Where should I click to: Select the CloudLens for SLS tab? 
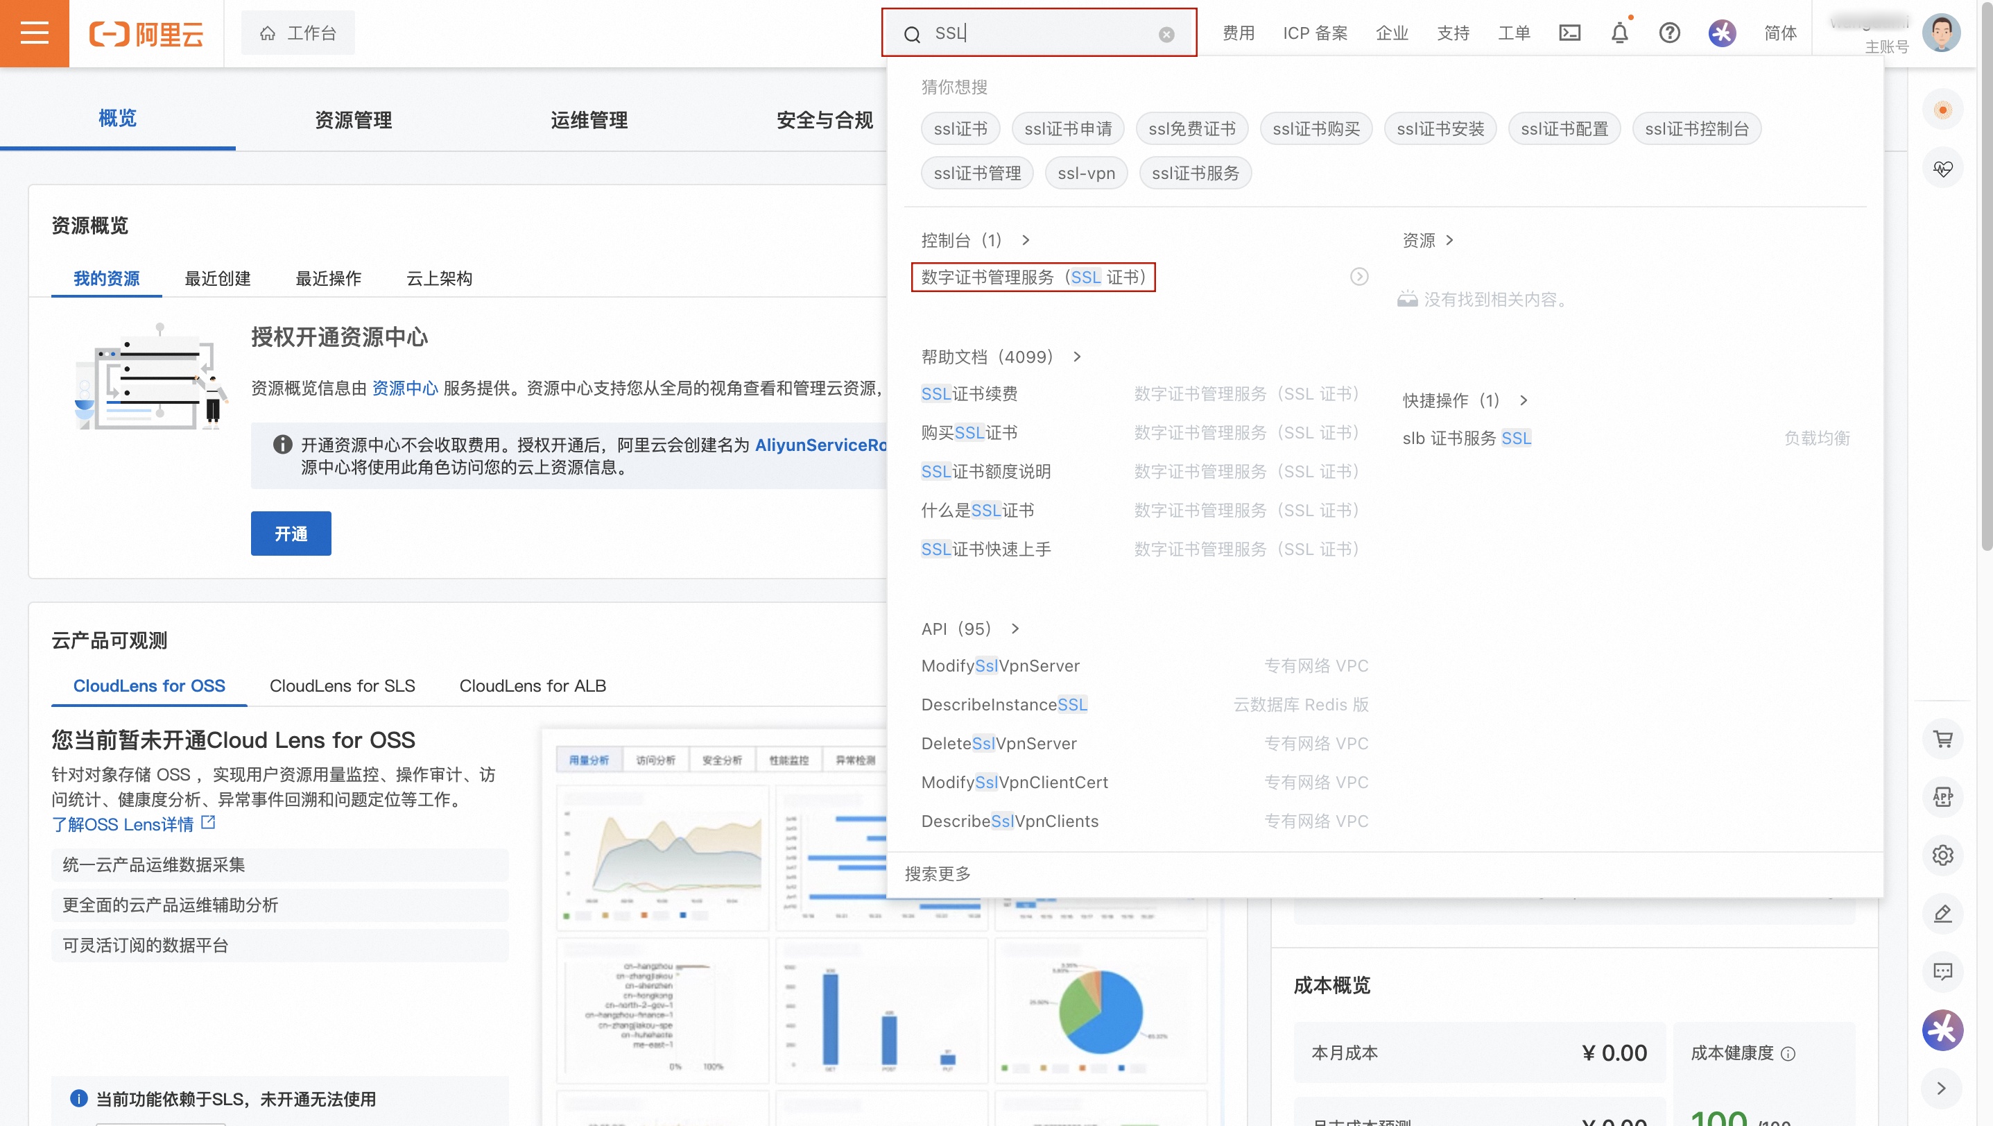pyautogui.click(x=342, y=685)
